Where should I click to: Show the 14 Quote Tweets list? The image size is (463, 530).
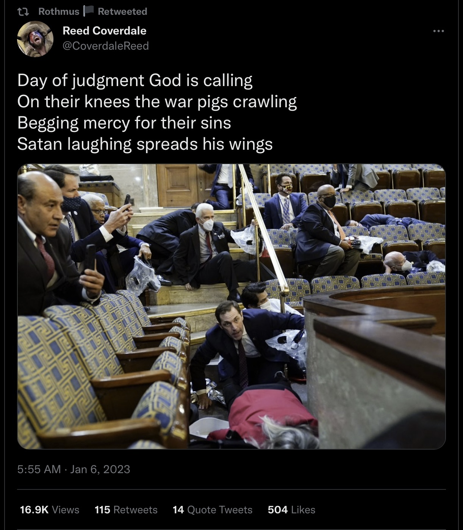[x=213, y=510]
